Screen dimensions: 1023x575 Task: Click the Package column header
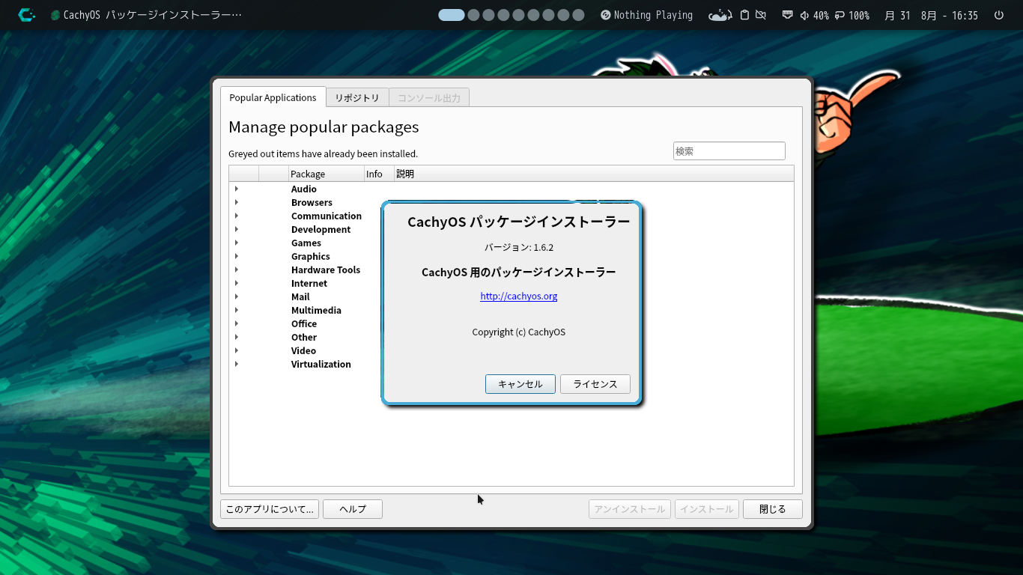(326, 174)
